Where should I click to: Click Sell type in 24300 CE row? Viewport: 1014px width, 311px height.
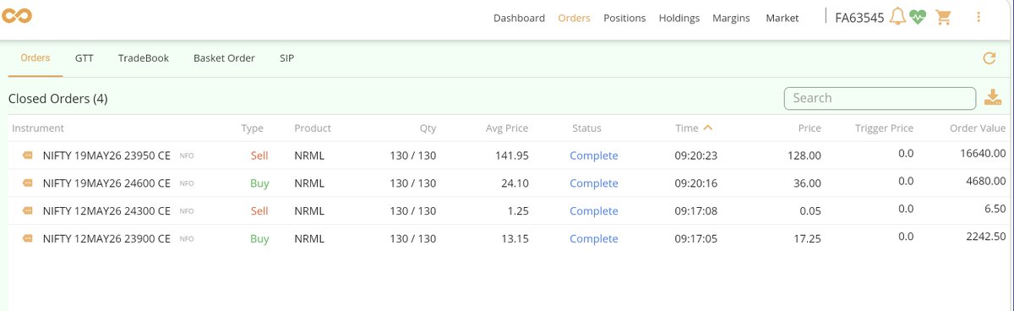[x=259, y=211]
